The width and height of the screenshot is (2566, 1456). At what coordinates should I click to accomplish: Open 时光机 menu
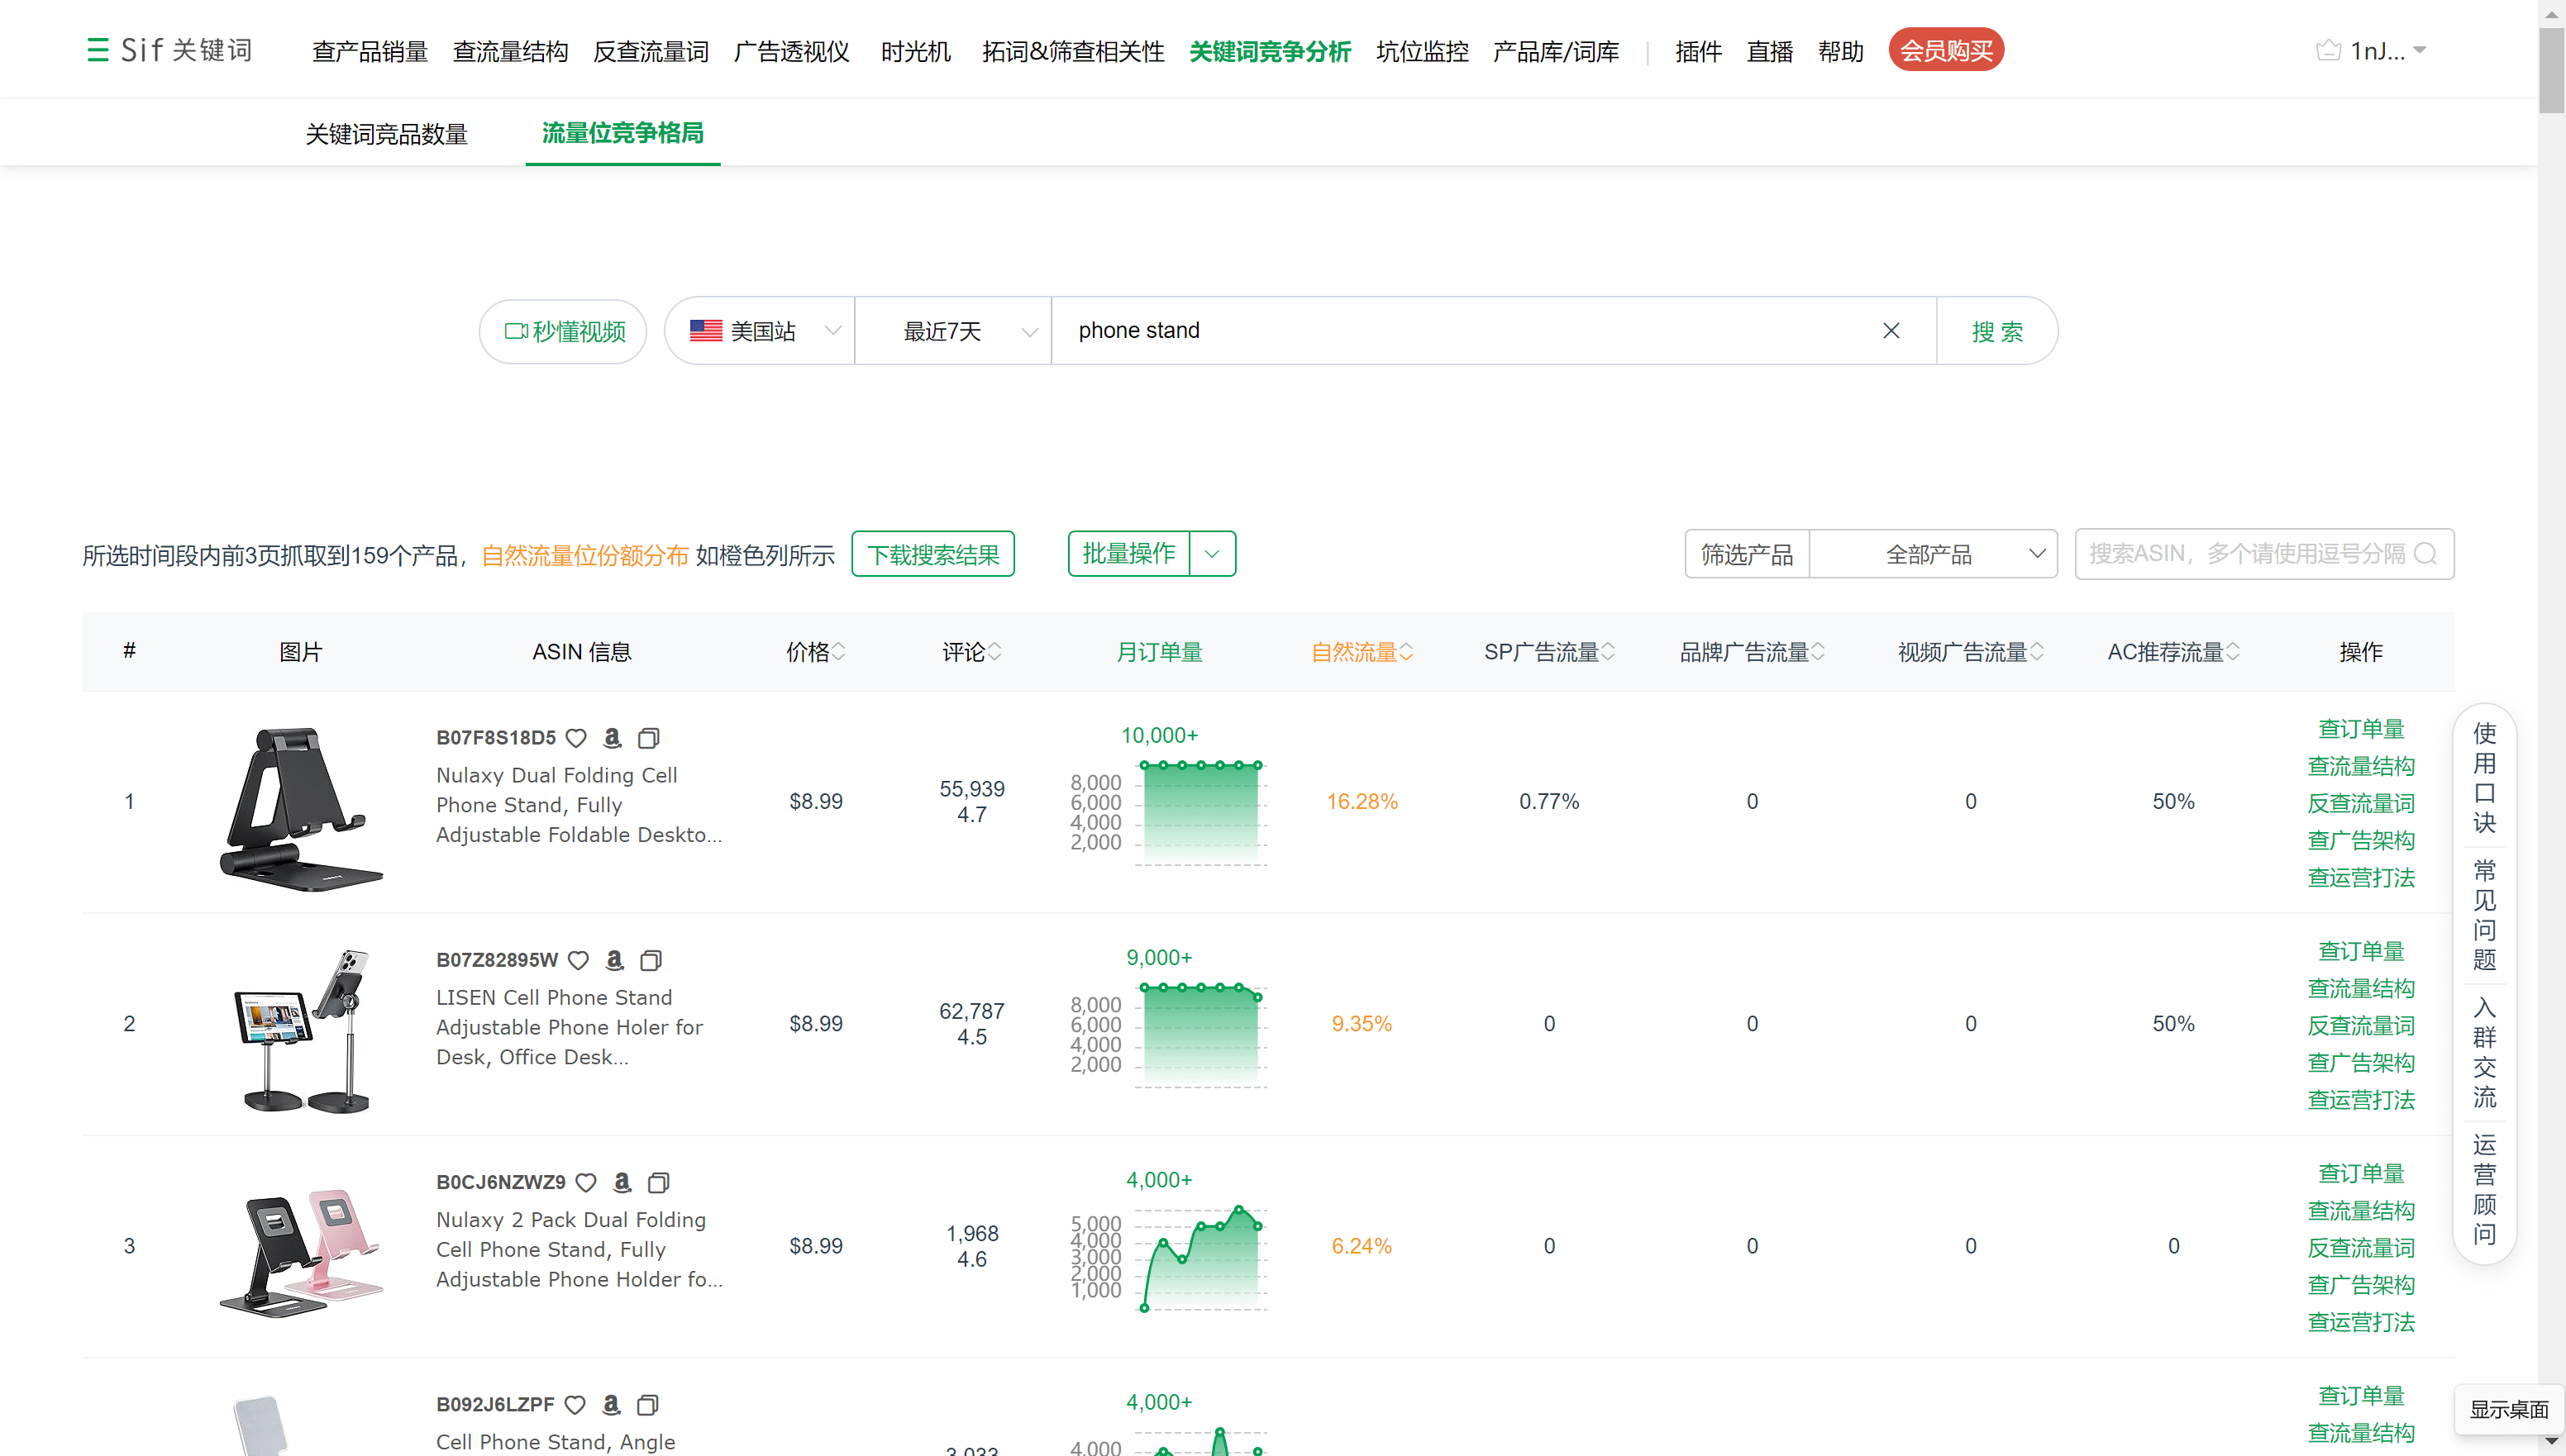click(x=915, y=51)
